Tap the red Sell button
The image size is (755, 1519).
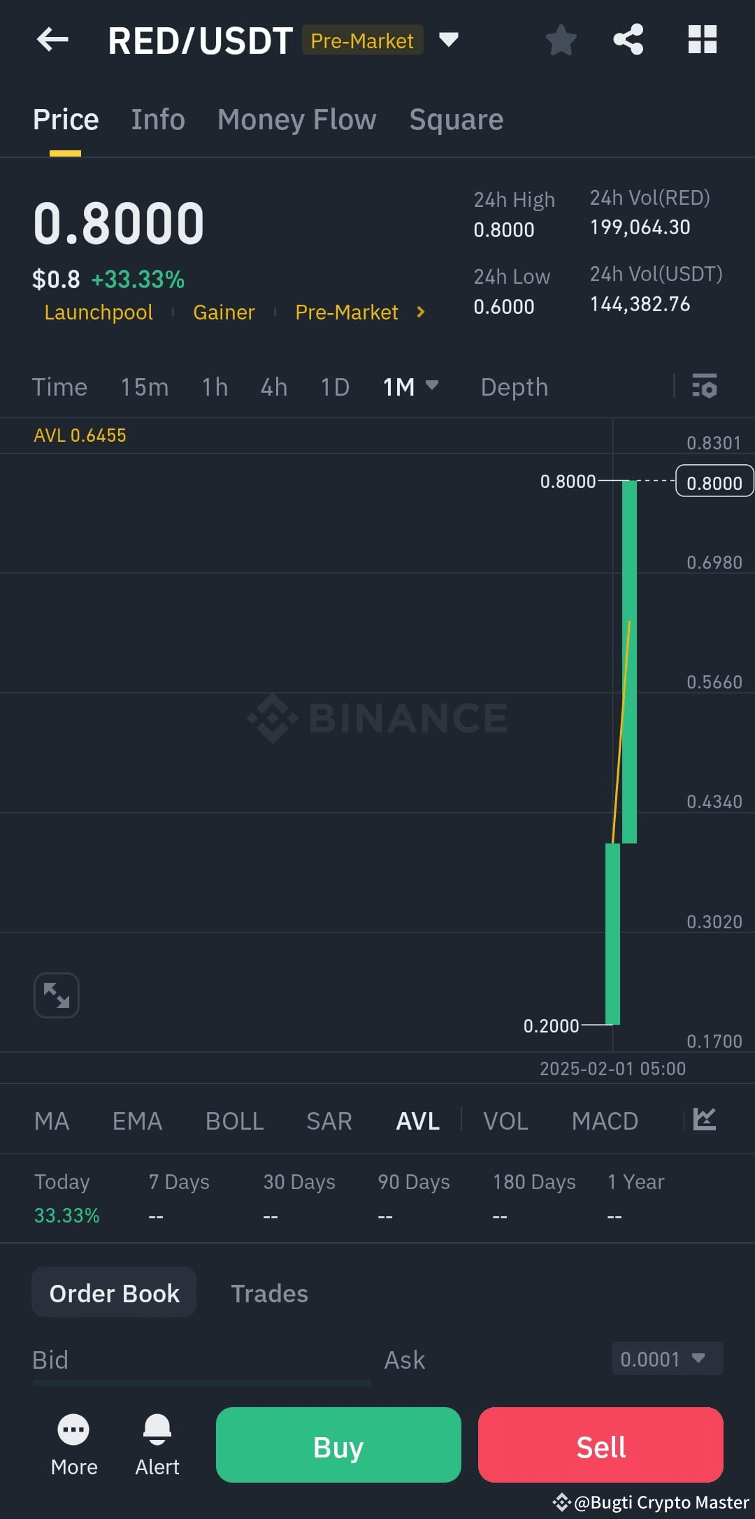pyautogui.click(x=601, y=1445)
